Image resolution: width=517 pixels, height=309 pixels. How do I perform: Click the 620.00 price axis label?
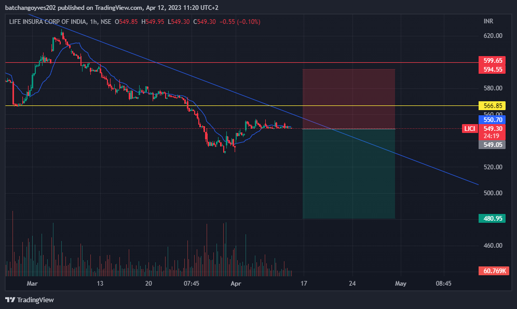click(x=493, y=36)
